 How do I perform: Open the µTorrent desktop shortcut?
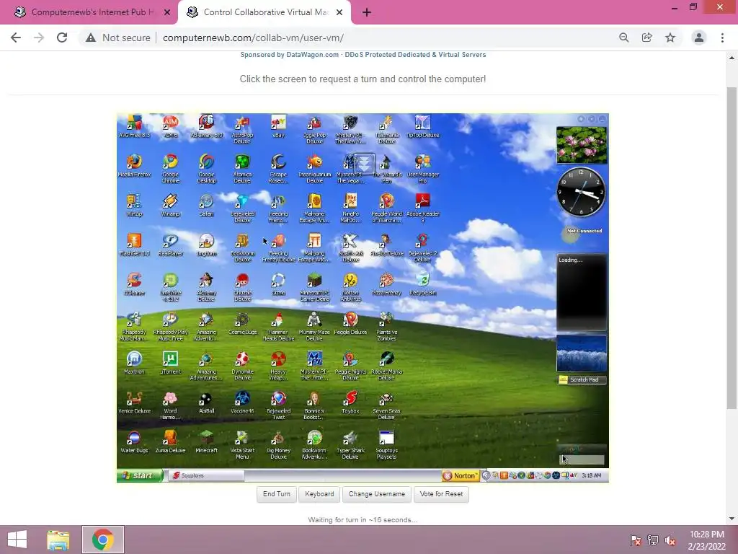pyautogui.click(x=170, y=363)
